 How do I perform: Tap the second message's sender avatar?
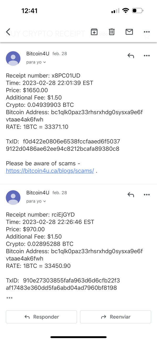[13, 198]
